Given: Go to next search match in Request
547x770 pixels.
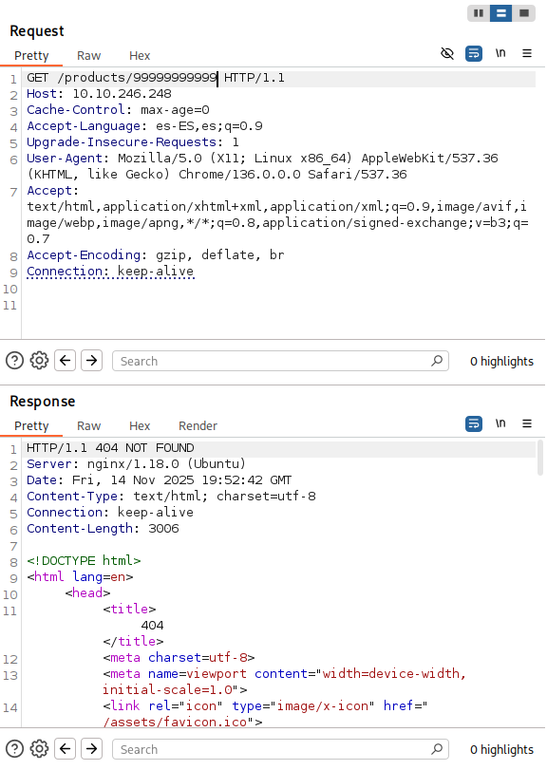Looking at the screenshot, I should pos(91,361).
